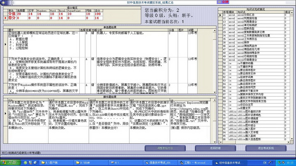The height and width of the screenshot is (166, 296).
Task: Click the minutes timer label in title bar
Action: coord(223,2)
